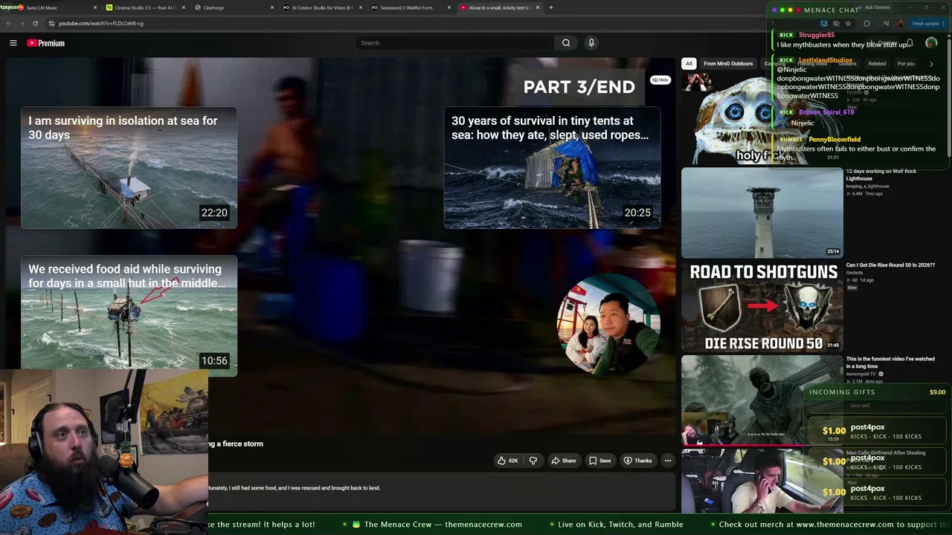Open Wolf Rock Lighthouse video thumbnail
This screenshot has height=535, width=952.
(762, 213)
